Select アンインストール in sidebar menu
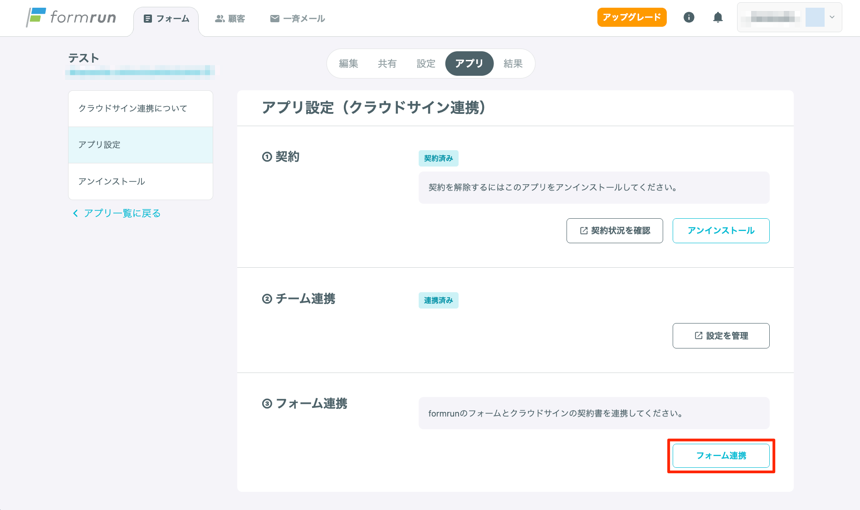 141,181
